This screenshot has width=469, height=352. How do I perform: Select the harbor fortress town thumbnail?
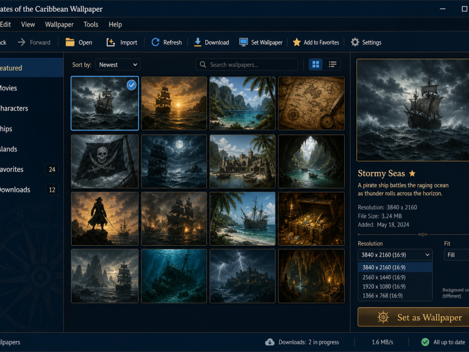tap(242, 161)
